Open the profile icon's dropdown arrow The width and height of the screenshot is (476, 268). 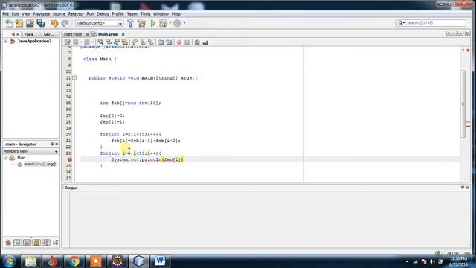184,23
